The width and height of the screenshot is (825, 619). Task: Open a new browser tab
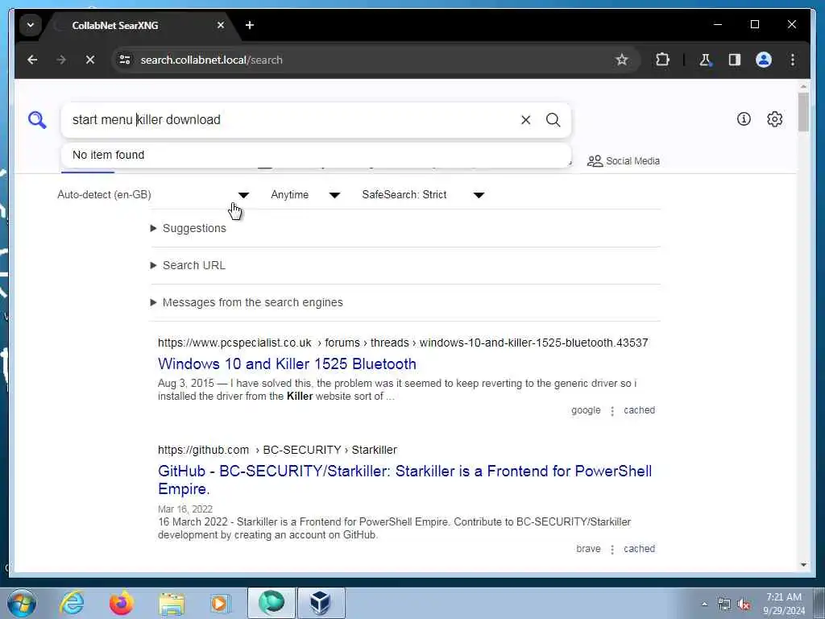pos(250,25)
